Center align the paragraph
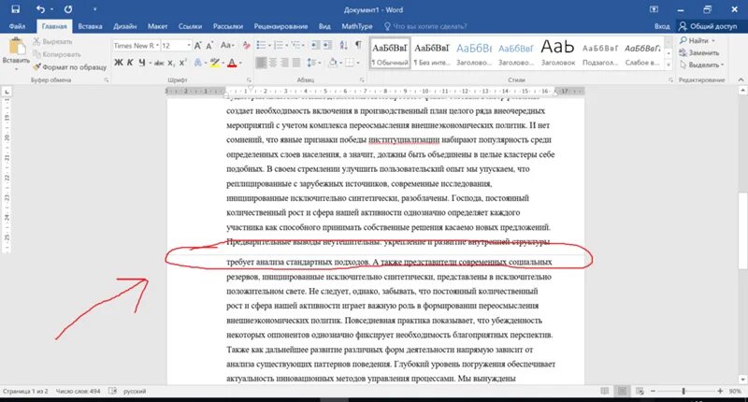Viewport: 748px width, 402px height. pos(273,63)
